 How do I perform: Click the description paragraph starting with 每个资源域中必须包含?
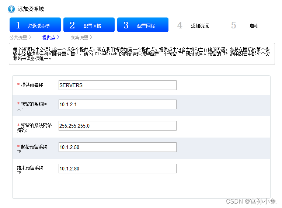tap(141, 54)
